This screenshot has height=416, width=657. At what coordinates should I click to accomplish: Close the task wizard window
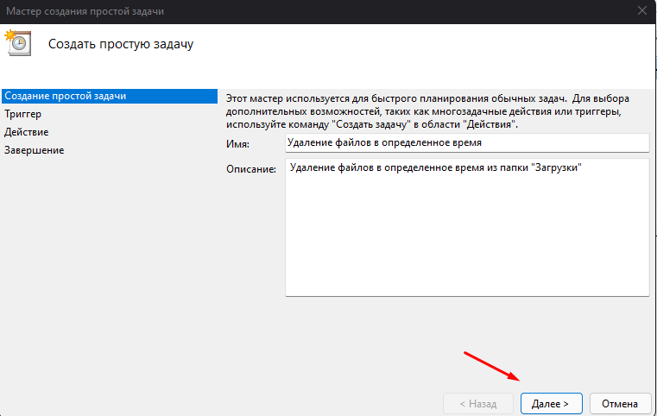(x=642, y=11)
